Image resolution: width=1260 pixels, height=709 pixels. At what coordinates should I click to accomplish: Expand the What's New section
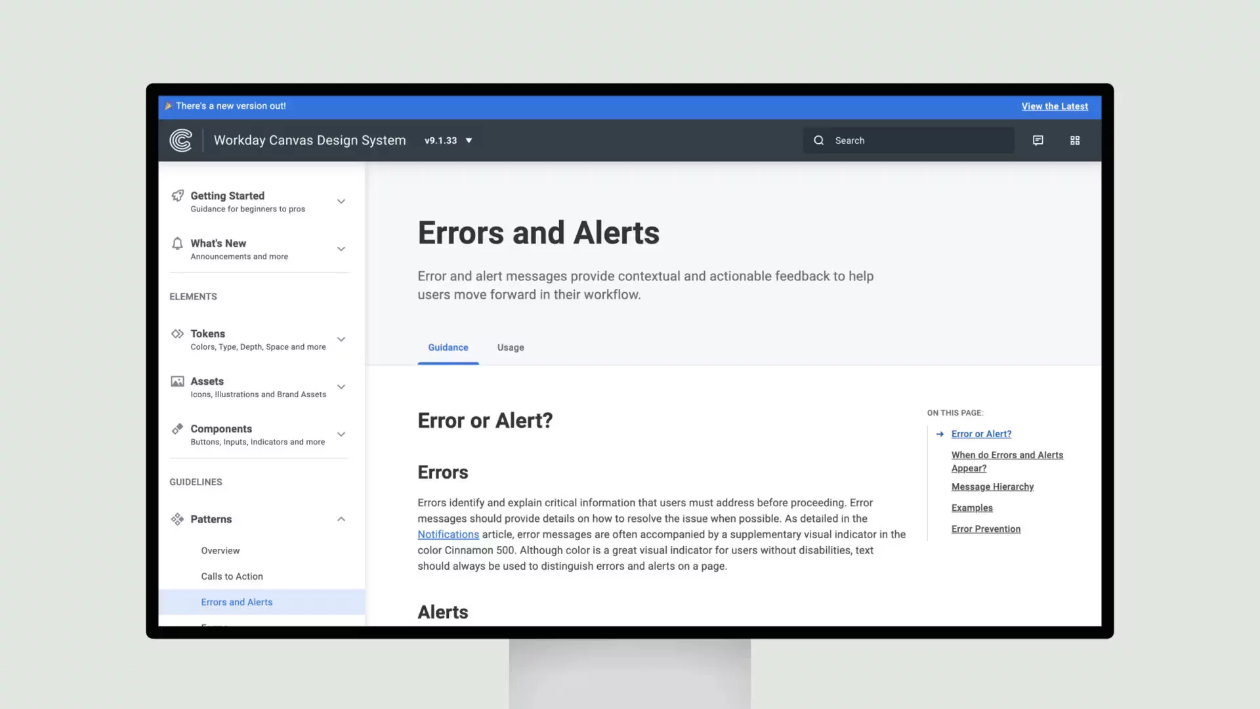pos(342,248)
